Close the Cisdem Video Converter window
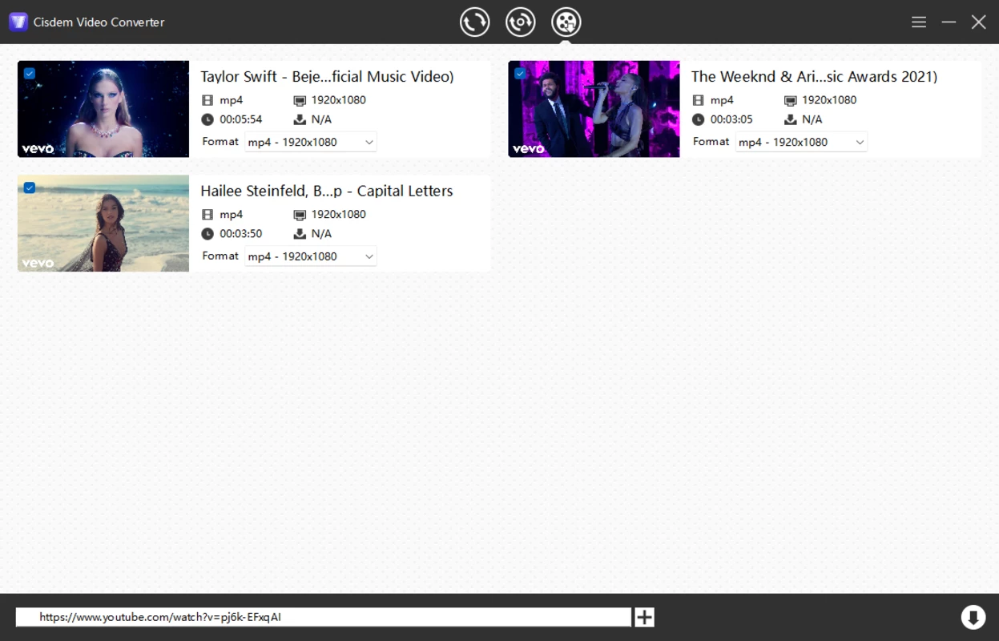 (x=978, y=22)
